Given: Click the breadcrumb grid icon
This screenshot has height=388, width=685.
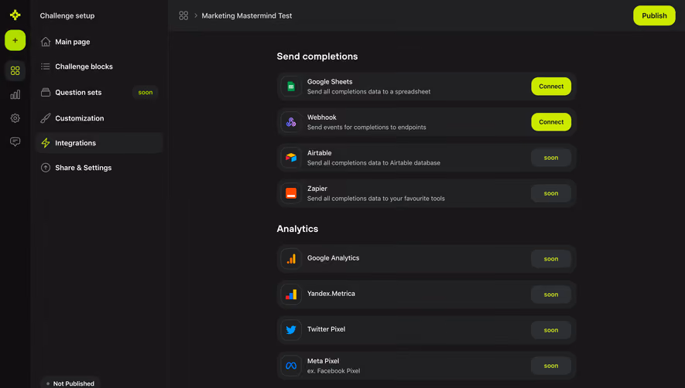Looking at the screenshot, I should [x=183, y=15].
